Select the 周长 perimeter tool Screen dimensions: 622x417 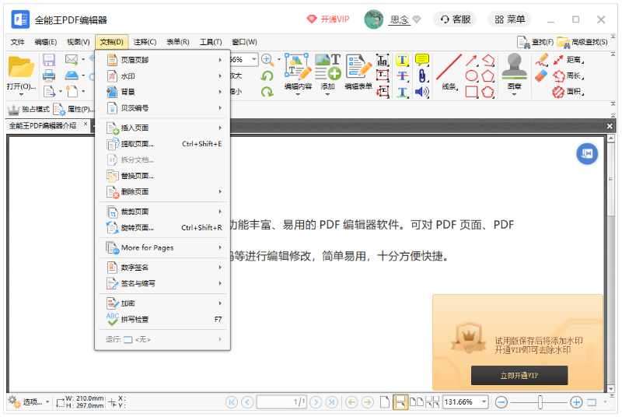pos(568,75)
